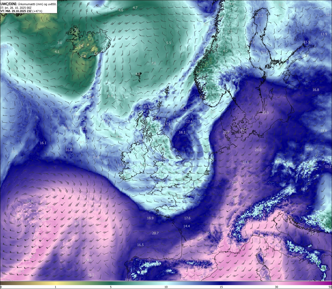
Task: Click the 15.0 value over France
Action: (209, 233)
